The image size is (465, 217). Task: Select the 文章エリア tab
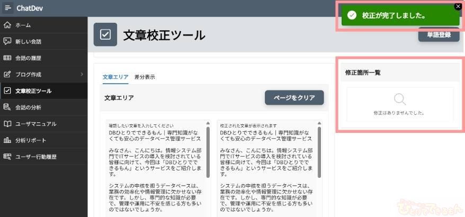tap(115, 77)
